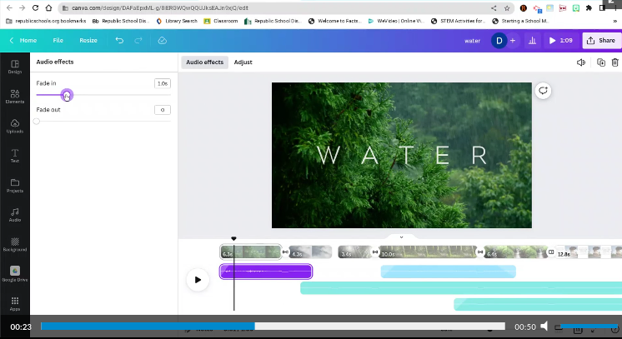Click the Undo arrow icon
The height and width of the screenshot is (339, 622).
coord(120,40)
